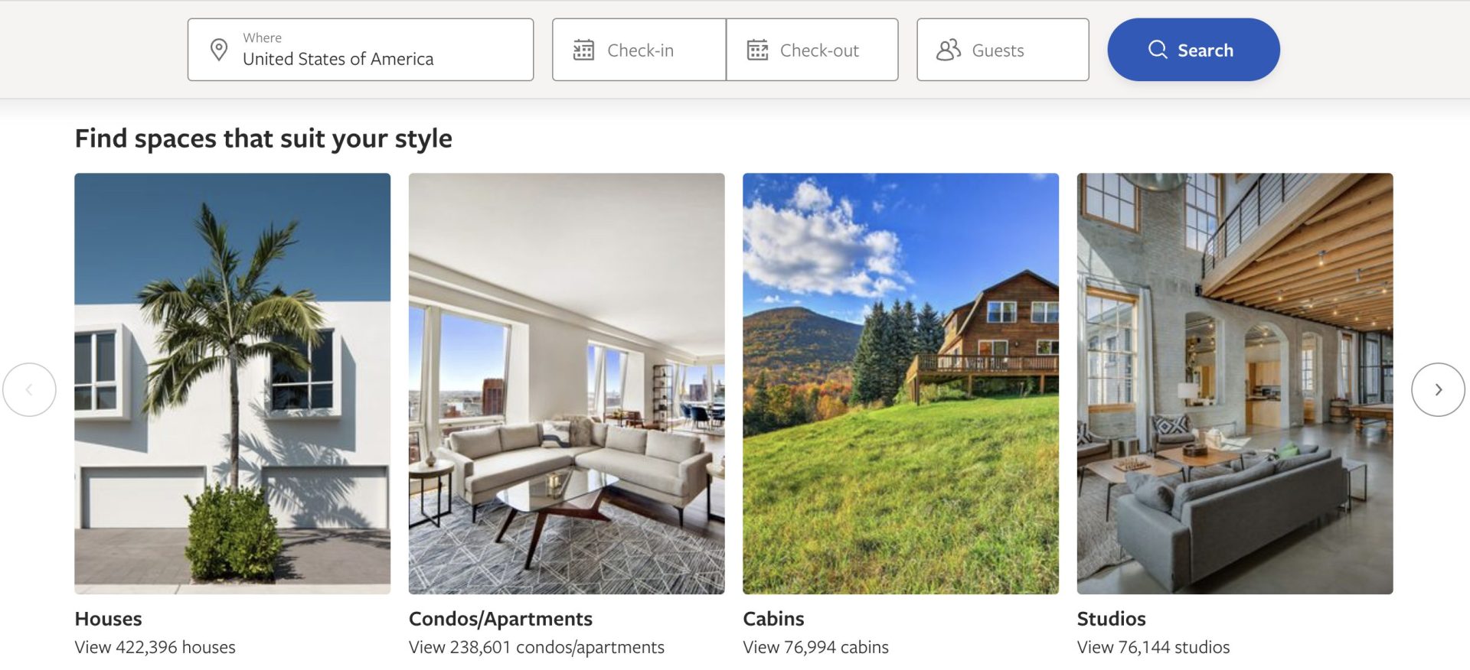Edit the Where destination field

point(361,50)
